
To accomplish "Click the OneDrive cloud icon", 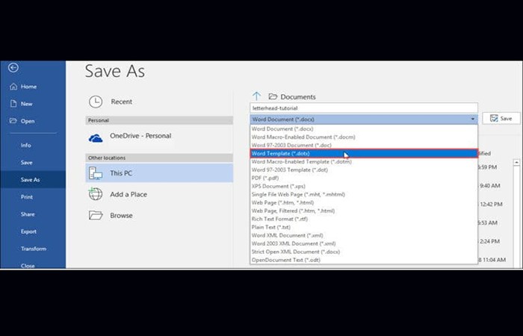I will (x=96, y=138).
